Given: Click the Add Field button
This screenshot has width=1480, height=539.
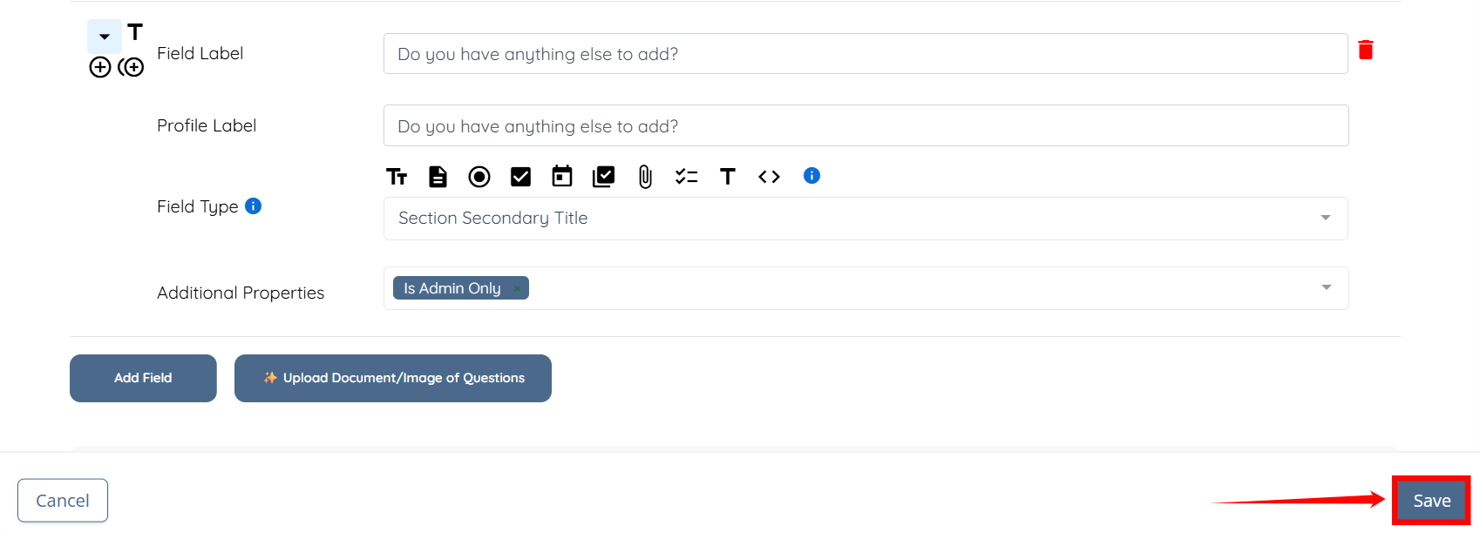Looking at the screenshot, I should pos(143,378).
